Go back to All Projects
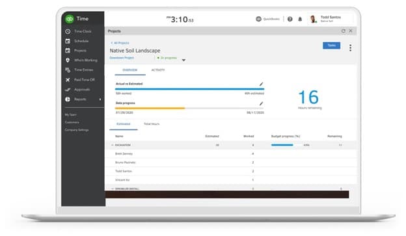Screen dimensions: 406x236 [120, 43]
